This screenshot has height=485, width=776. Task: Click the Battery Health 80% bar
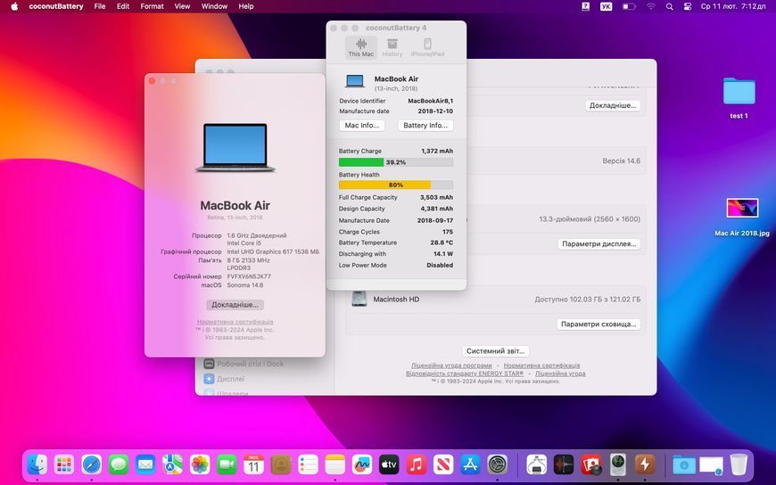coord(396,185)
